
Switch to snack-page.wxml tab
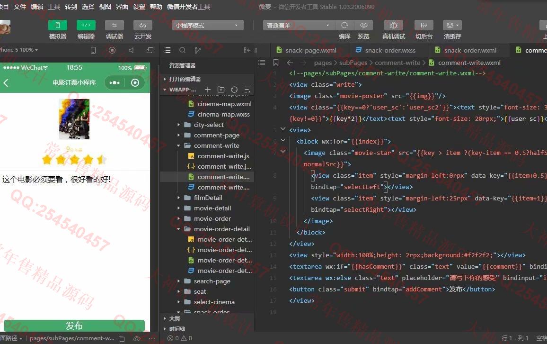coord(310,50)
